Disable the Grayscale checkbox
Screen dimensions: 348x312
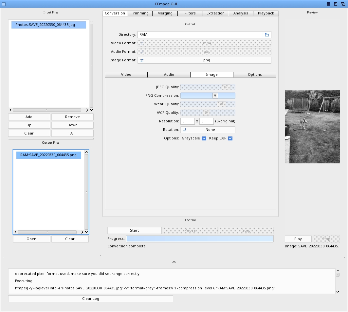[x=204, y=138]
